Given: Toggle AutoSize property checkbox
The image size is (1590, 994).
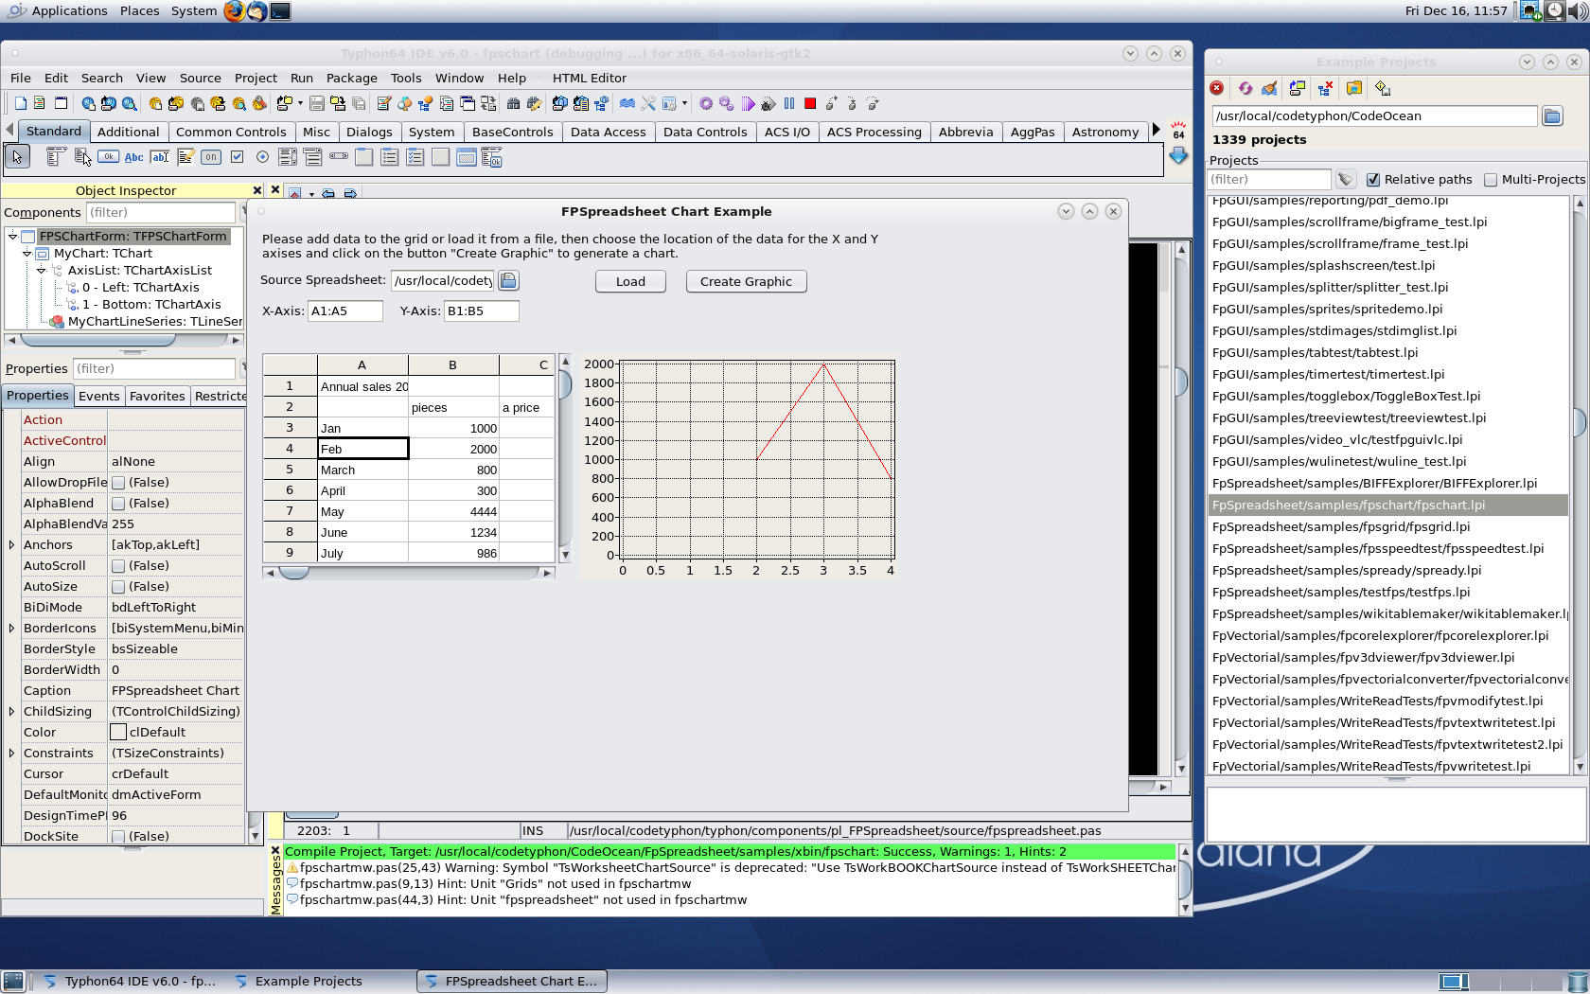Looking at the screenshot, I should (x=118, y=587).
